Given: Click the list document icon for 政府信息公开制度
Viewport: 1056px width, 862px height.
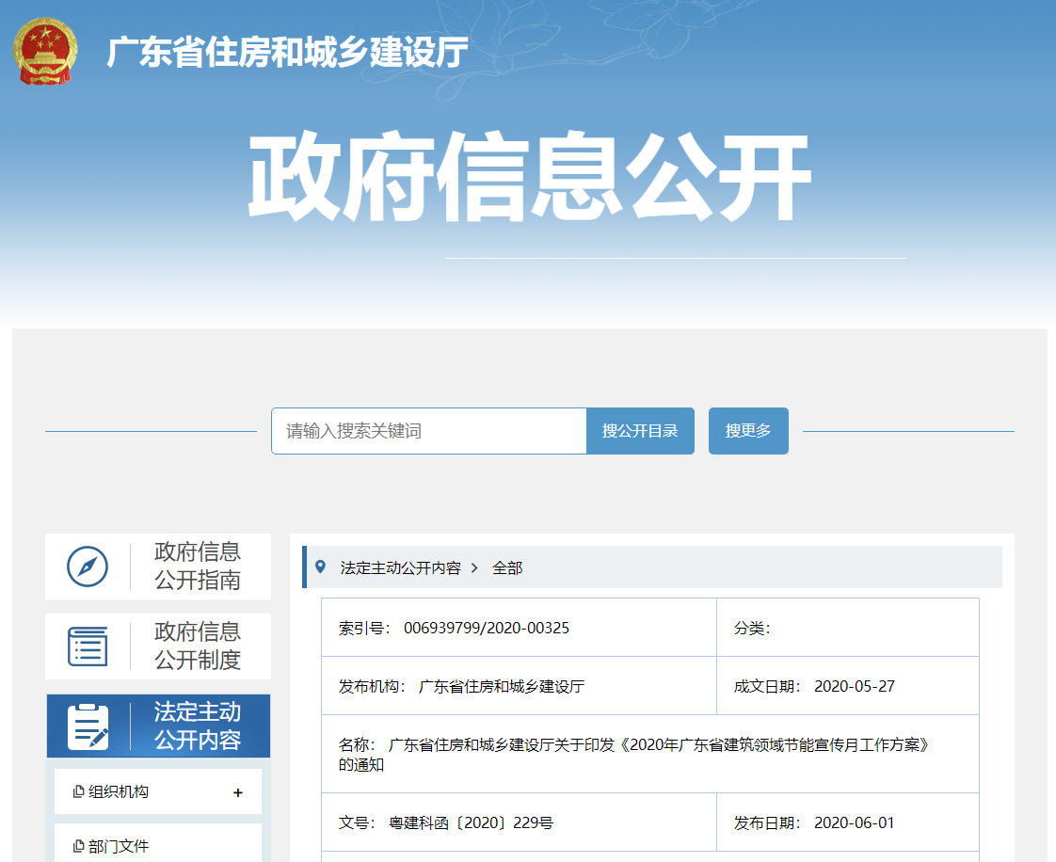Looking at the screenshot, I should 88,646.
